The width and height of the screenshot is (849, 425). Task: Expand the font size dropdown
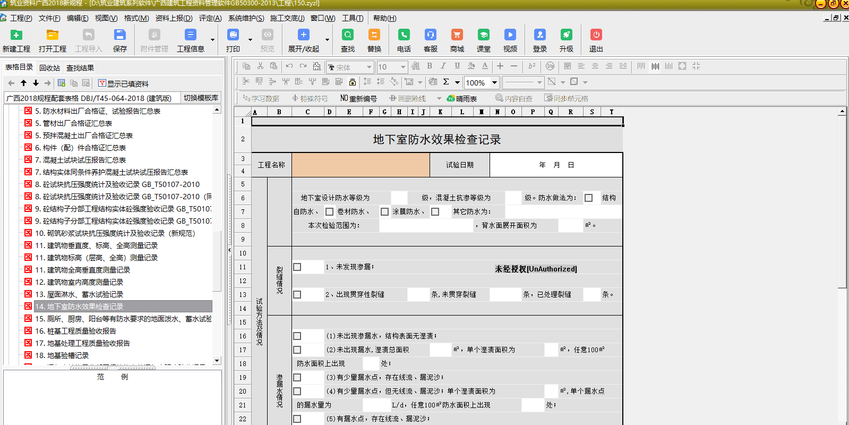pyautogui.click(x=403, y=67)
